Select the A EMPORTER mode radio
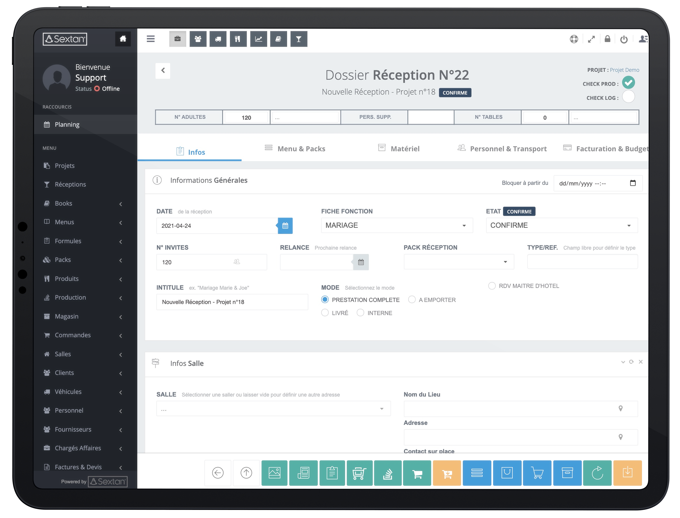 tap(412, 300)
